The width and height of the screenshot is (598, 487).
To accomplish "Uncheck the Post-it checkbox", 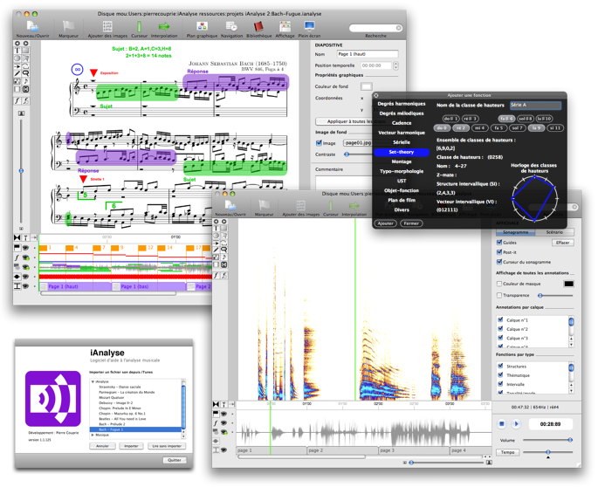I will point(499,252).
